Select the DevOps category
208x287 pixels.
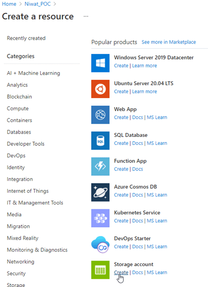click(x=16, y=156)
